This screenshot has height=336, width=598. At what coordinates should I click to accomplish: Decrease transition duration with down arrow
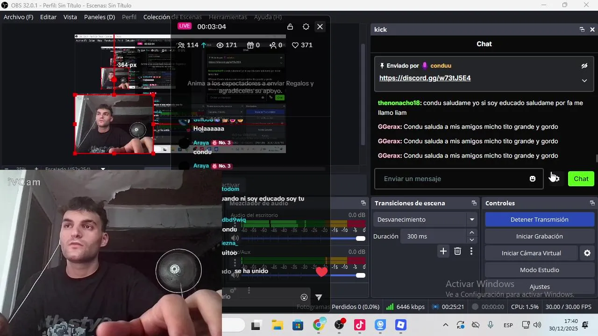pyautogui.click(x=472, y=240)
